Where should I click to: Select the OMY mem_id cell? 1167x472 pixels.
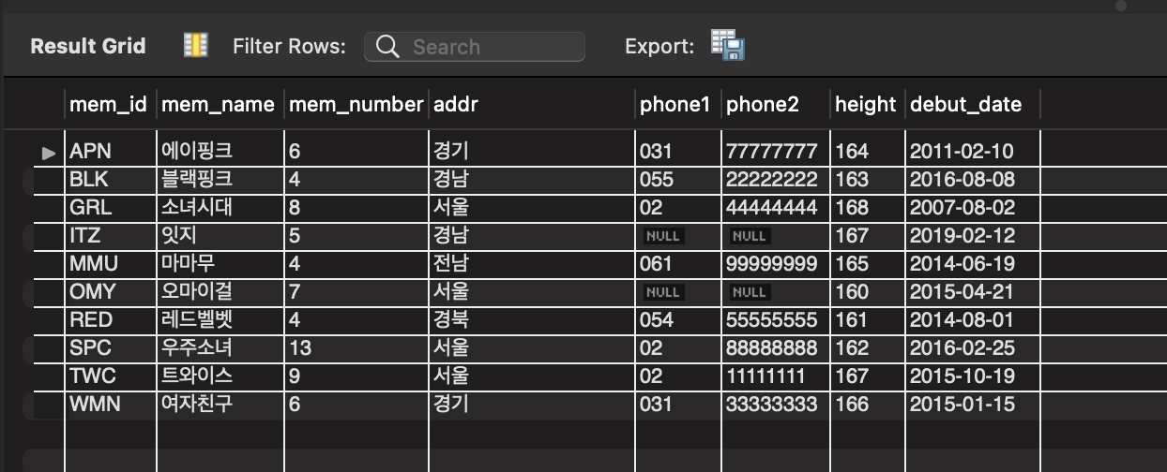pos(110,292)
